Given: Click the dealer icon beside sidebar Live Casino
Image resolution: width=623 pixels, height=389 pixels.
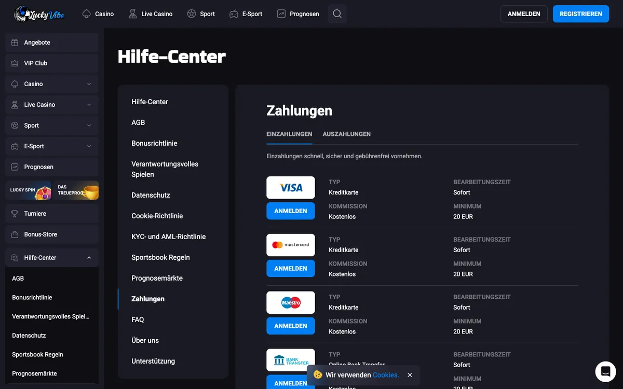Looking at the screenshot, I should (15, 105).
